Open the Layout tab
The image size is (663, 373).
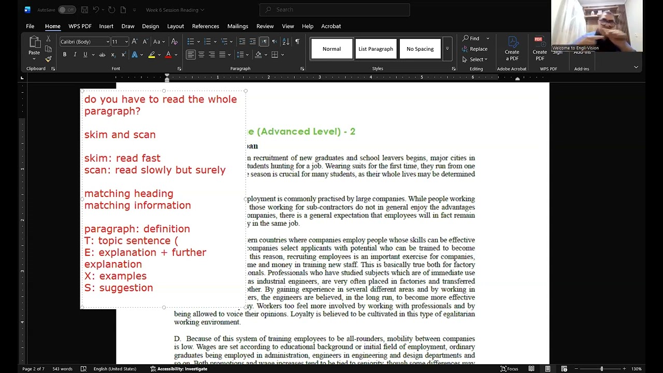(176, 26)
